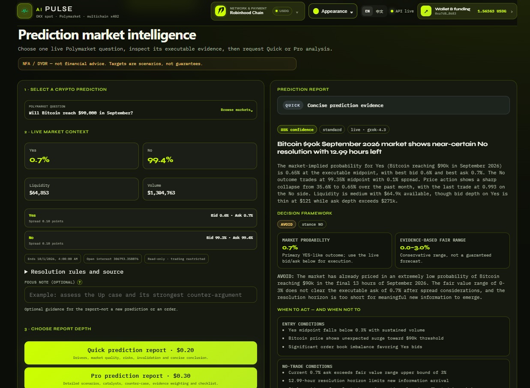The height and width of the screenshot is (388, 530).
Task: Click the wallet funding arrow icon
Action: [426, 11]
